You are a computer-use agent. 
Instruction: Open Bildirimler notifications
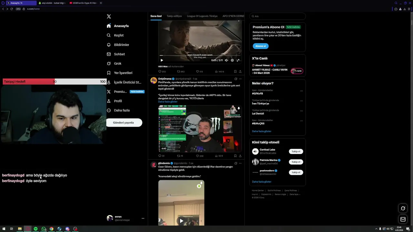coord(118,45)
